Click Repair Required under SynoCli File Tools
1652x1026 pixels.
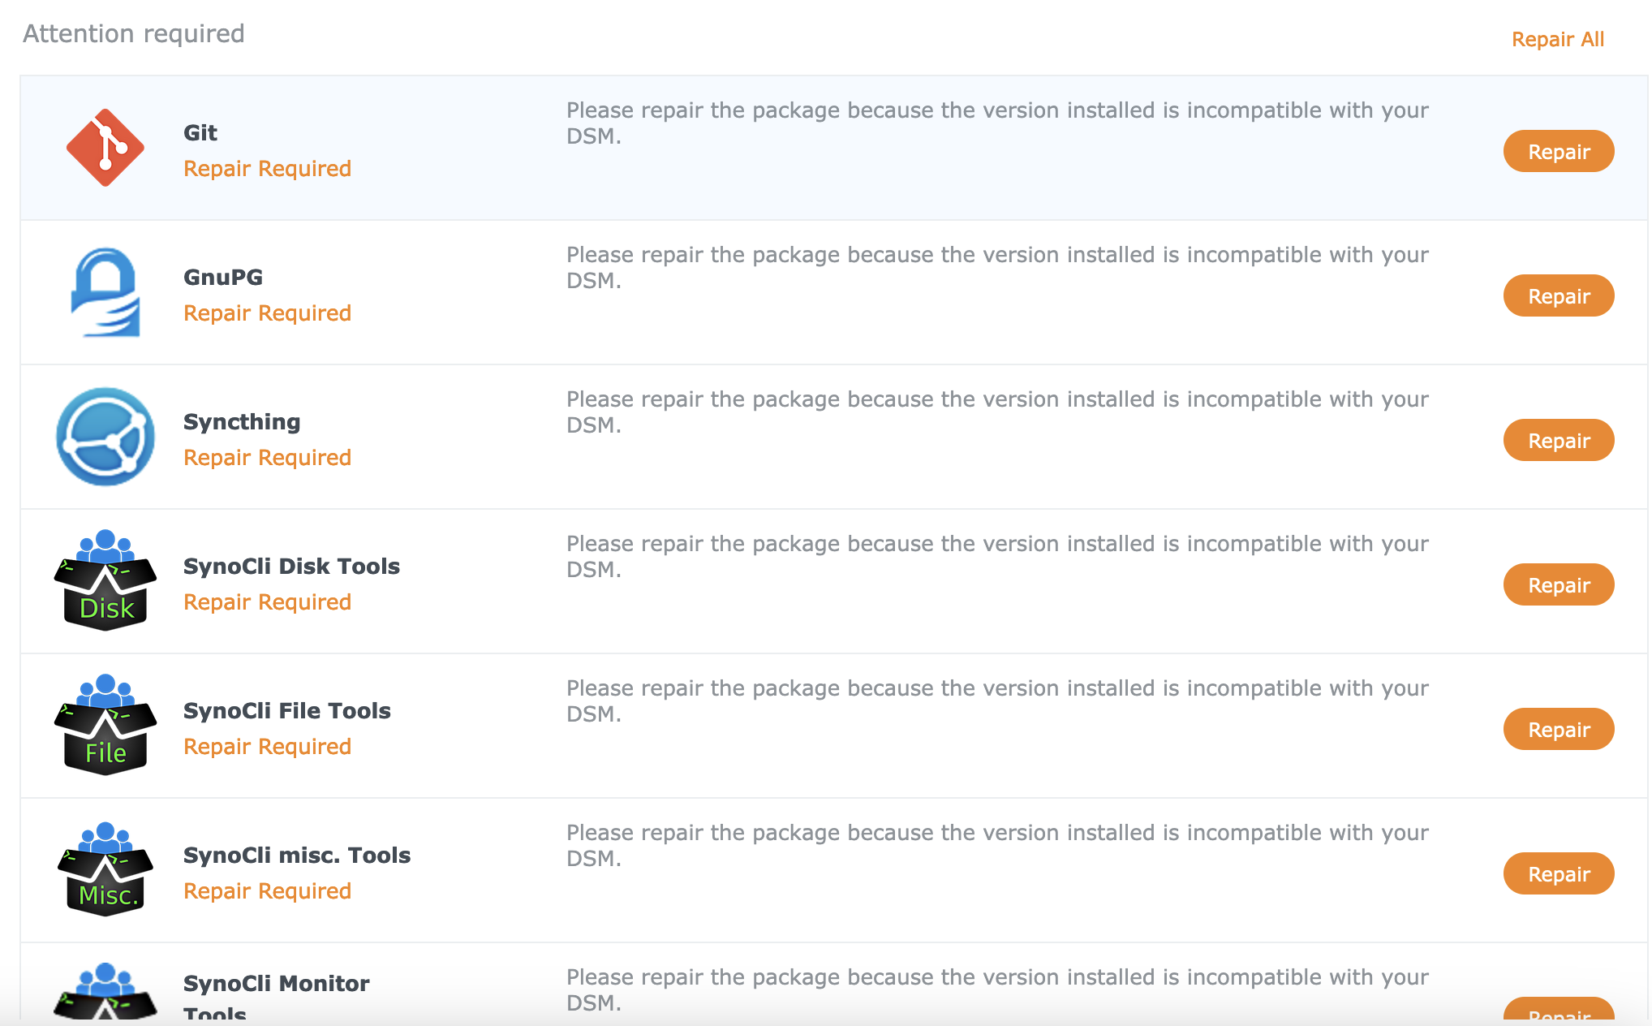267,747
